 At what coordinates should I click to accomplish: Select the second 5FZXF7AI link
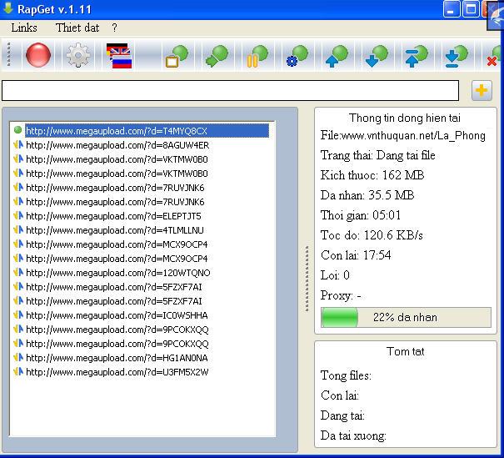(114, 301)
